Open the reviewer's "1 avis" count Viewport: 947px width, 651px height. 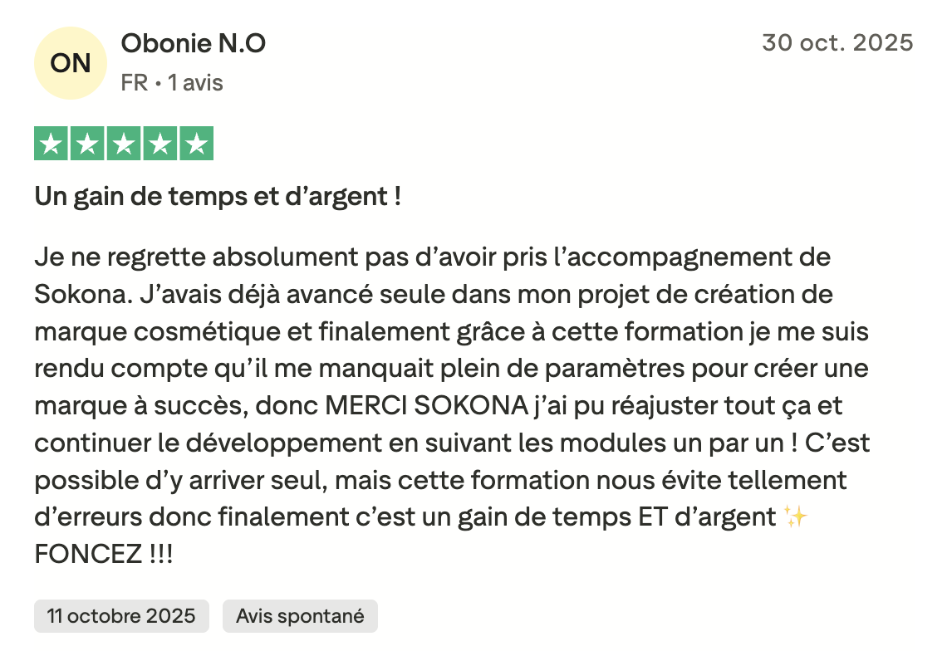tap(195, 83)
